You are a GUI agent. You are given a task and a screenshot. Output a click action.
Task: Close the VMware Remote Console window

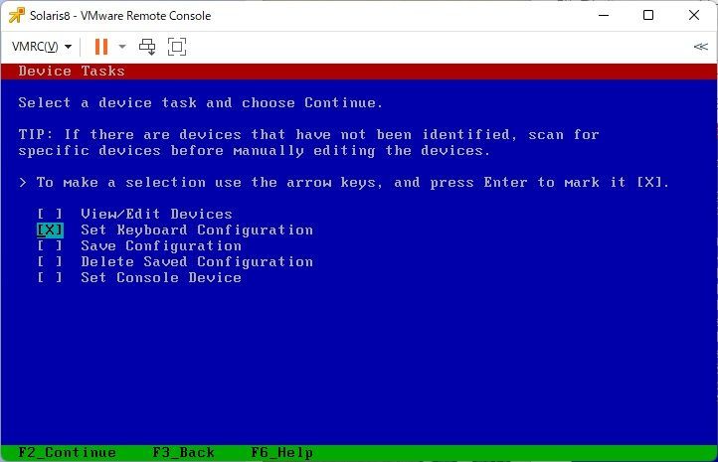694,15
